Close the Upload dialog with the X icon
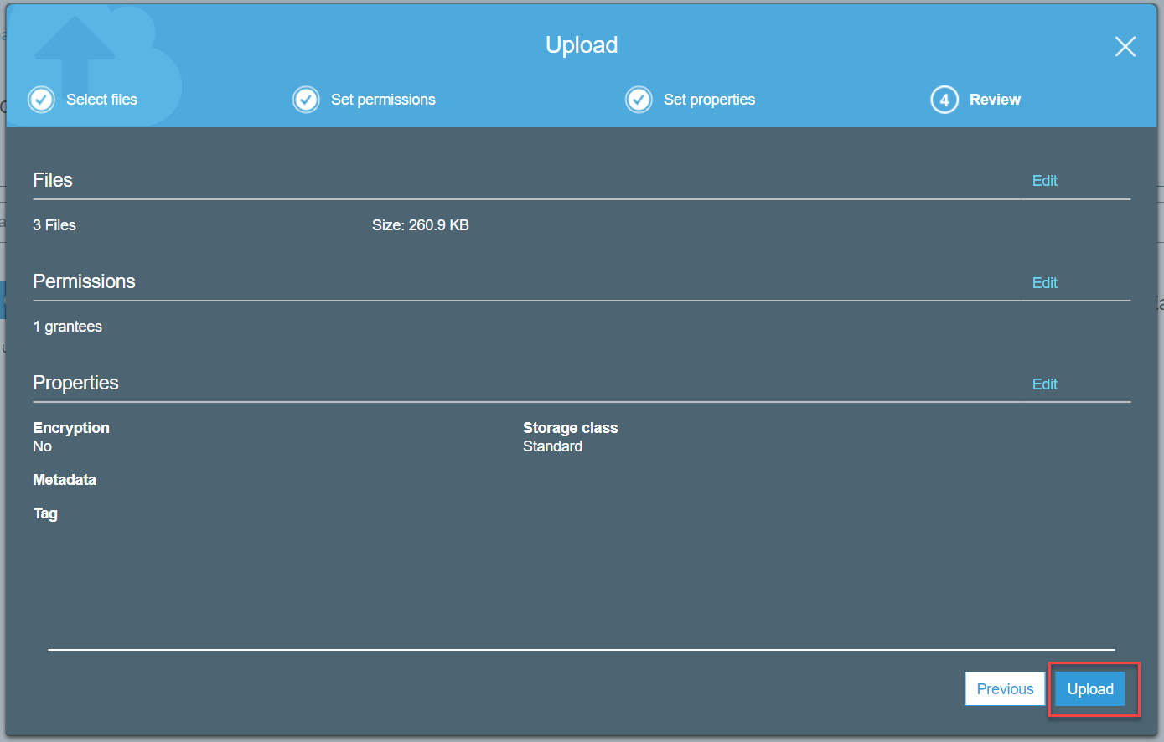1164x742 pixels. [x=1125, y=46]
